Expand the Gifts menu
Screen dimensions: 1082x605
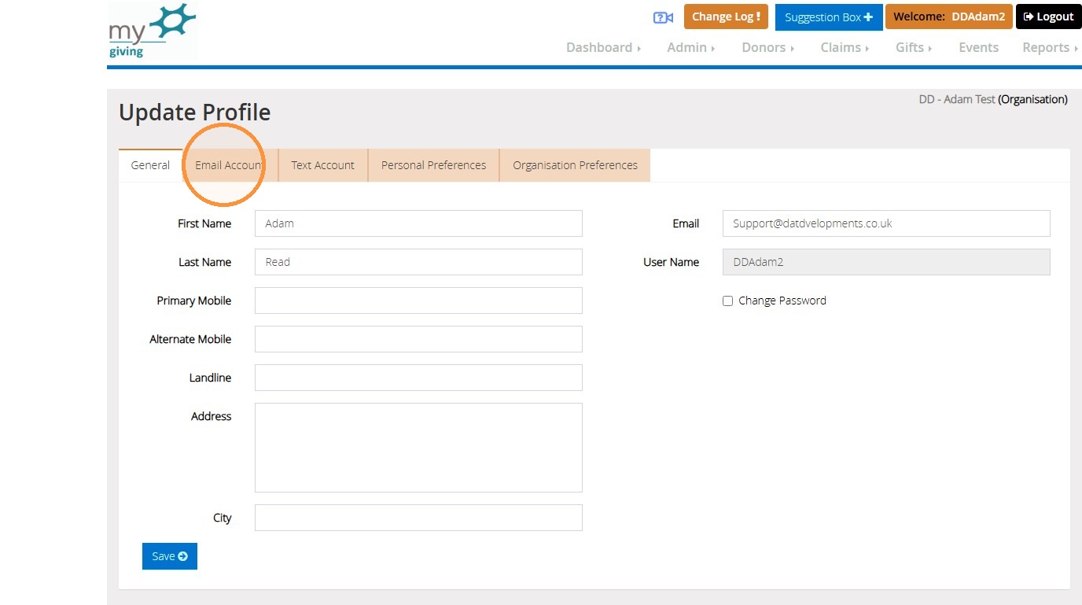tap(913, 47)
